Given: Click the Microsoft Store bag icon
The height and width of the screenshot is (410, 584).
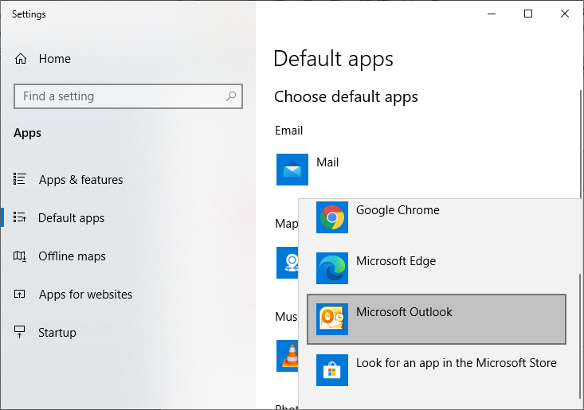Looking at the screenshot, I should tap(332, 370).
